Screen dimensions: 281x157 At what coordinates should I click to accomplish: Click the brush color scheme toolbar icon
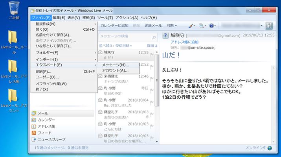click(x=191, y=26)
